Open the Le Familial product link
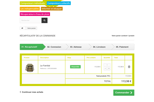 pos(45,66)
